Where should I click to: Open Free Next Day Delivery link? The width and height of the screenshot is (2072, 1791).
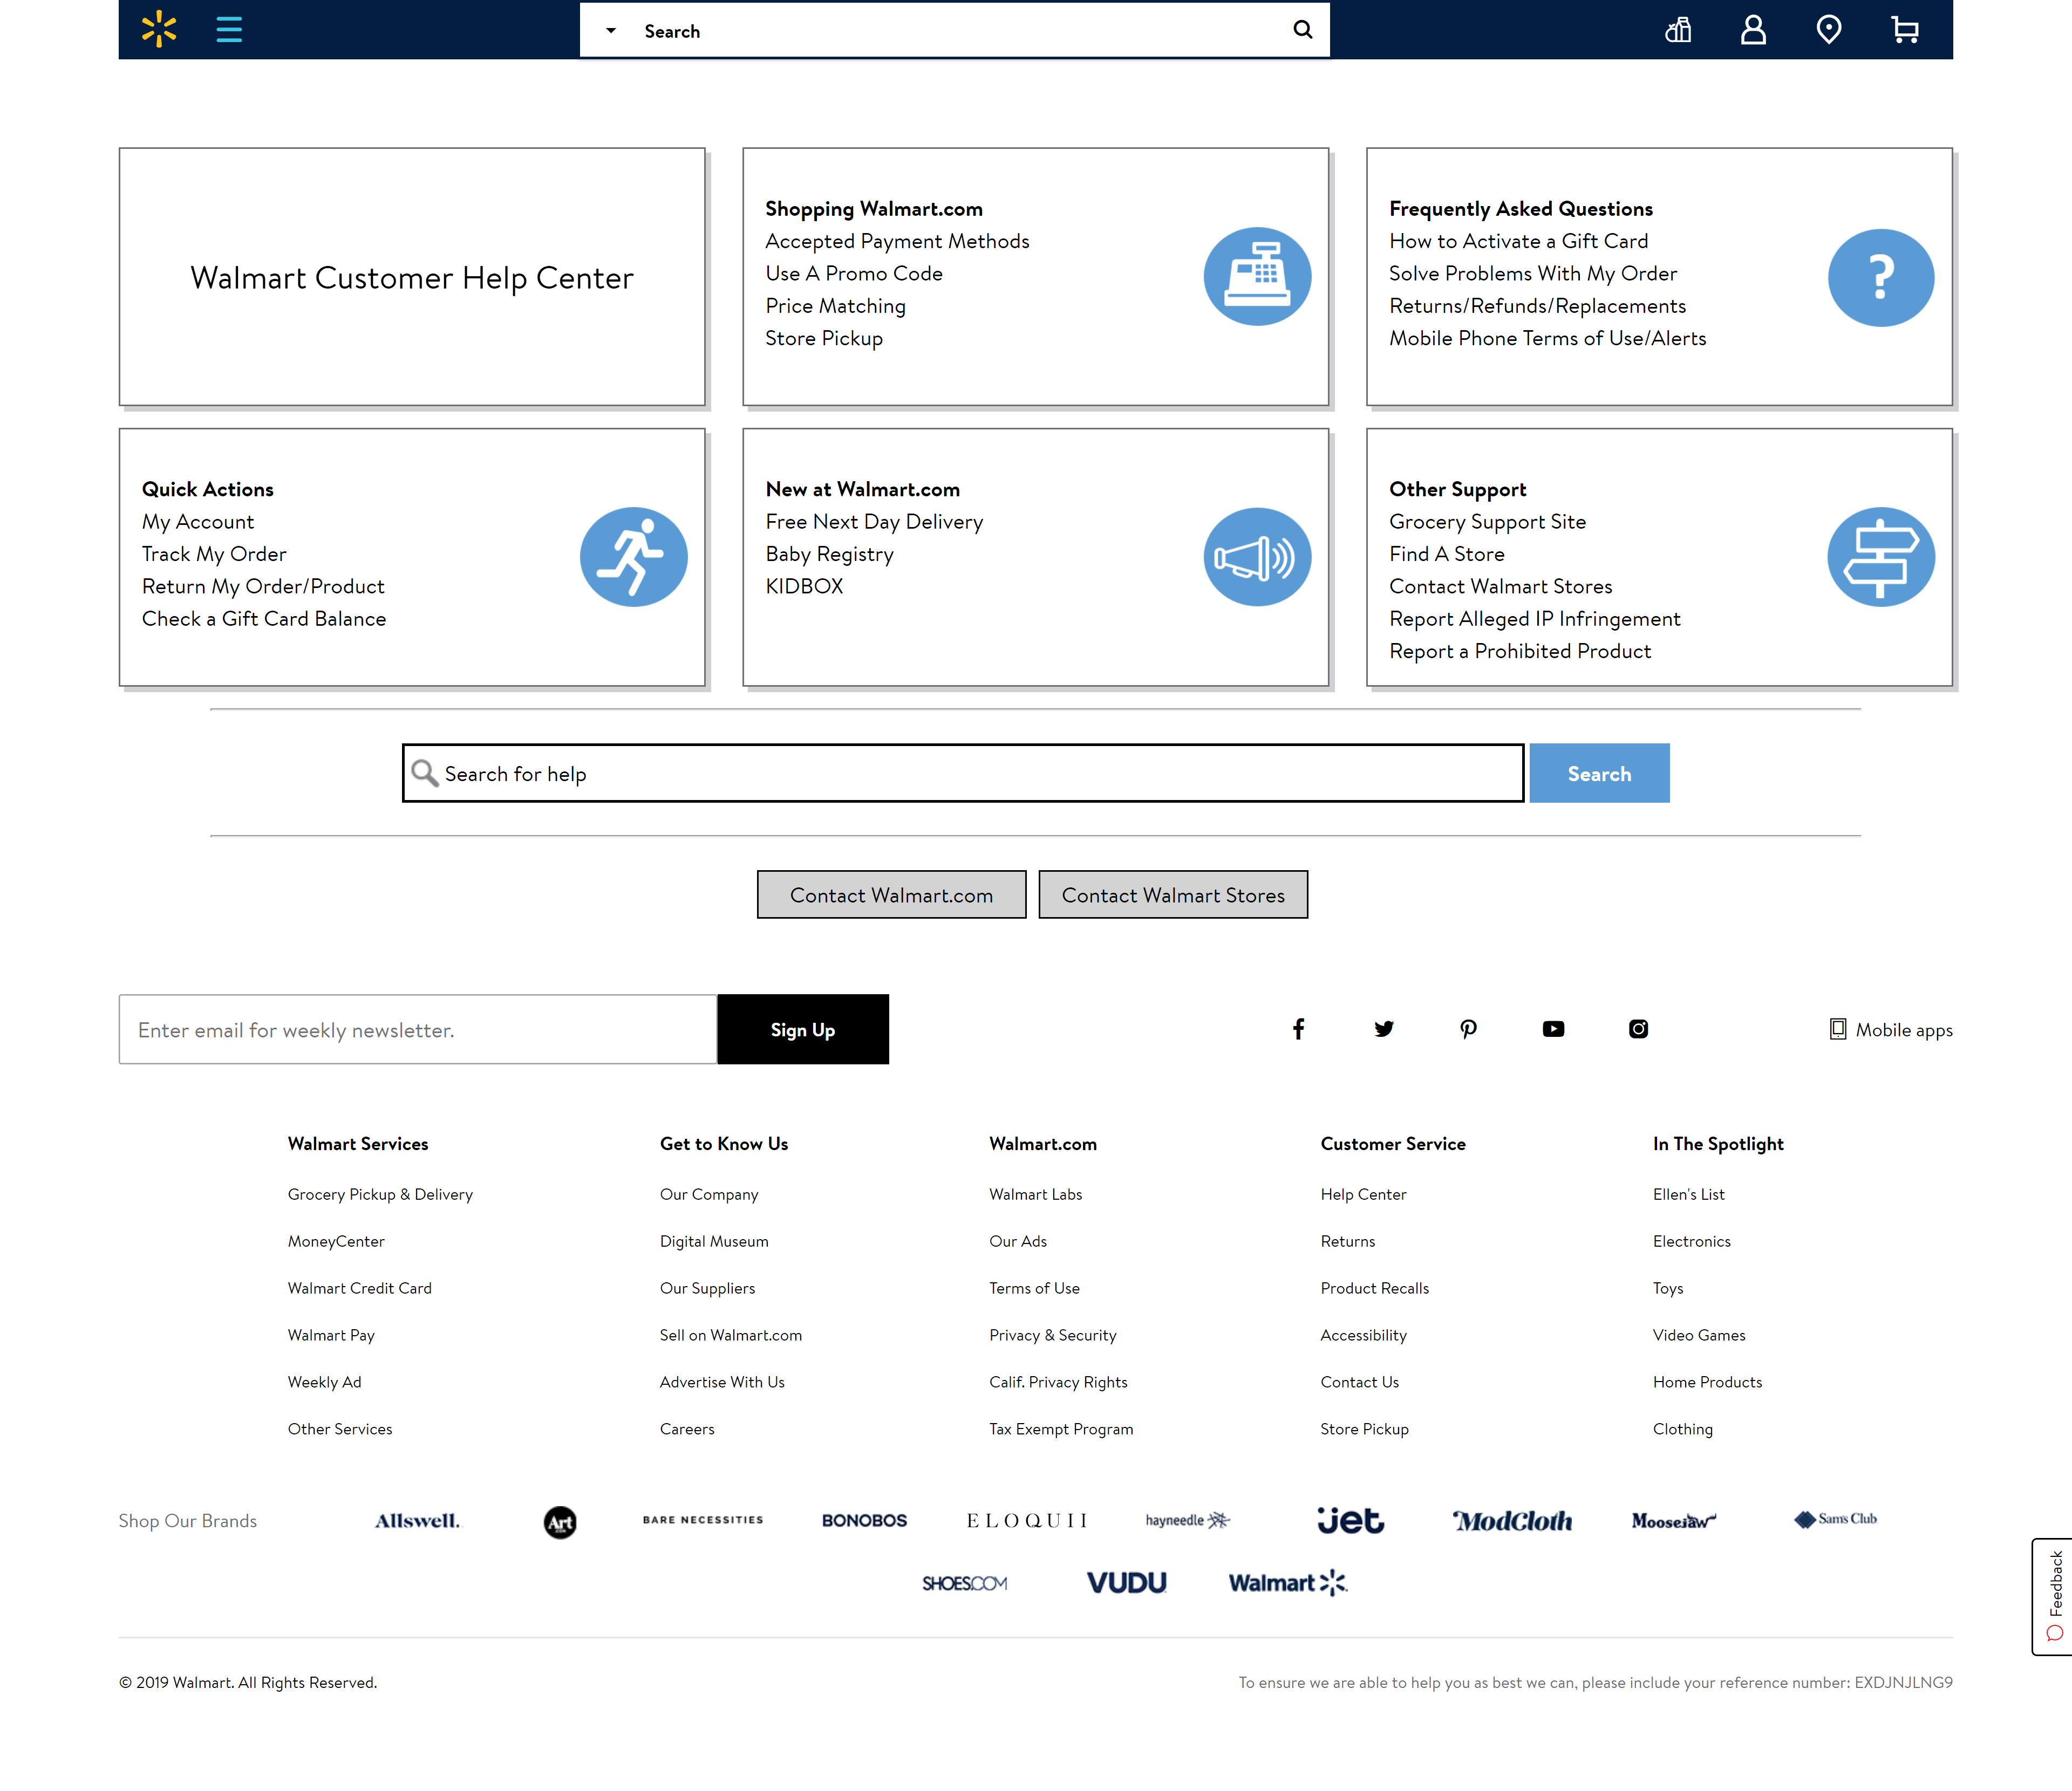pyautogui.click(x=874, y=522)
